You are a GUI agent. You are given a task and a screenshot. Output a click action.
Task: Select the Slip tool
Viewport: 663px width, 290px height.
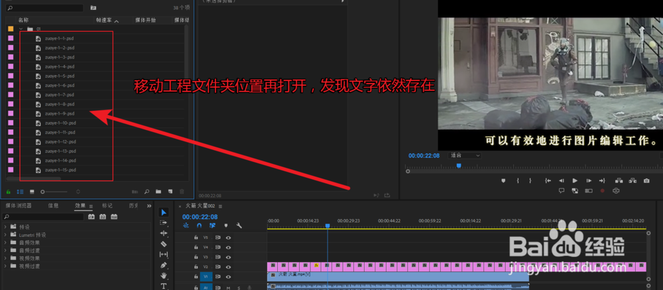[x=164, y=254]
